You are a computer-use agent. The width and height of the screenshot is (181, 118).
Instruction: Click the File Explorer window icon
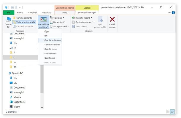pos(6,7)
